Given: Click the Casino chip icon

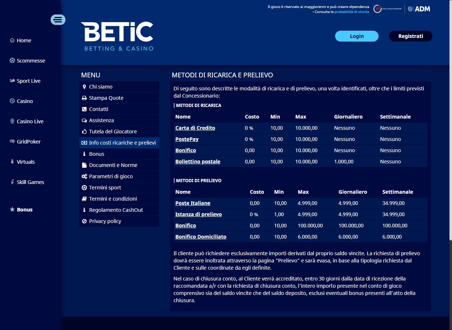Looking at the screenshot, I should click(x=12, y=101).
